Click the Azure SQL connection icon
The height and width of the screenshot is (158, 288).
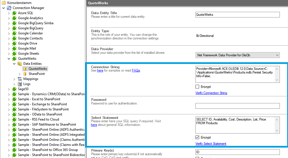tap(14, 13)
